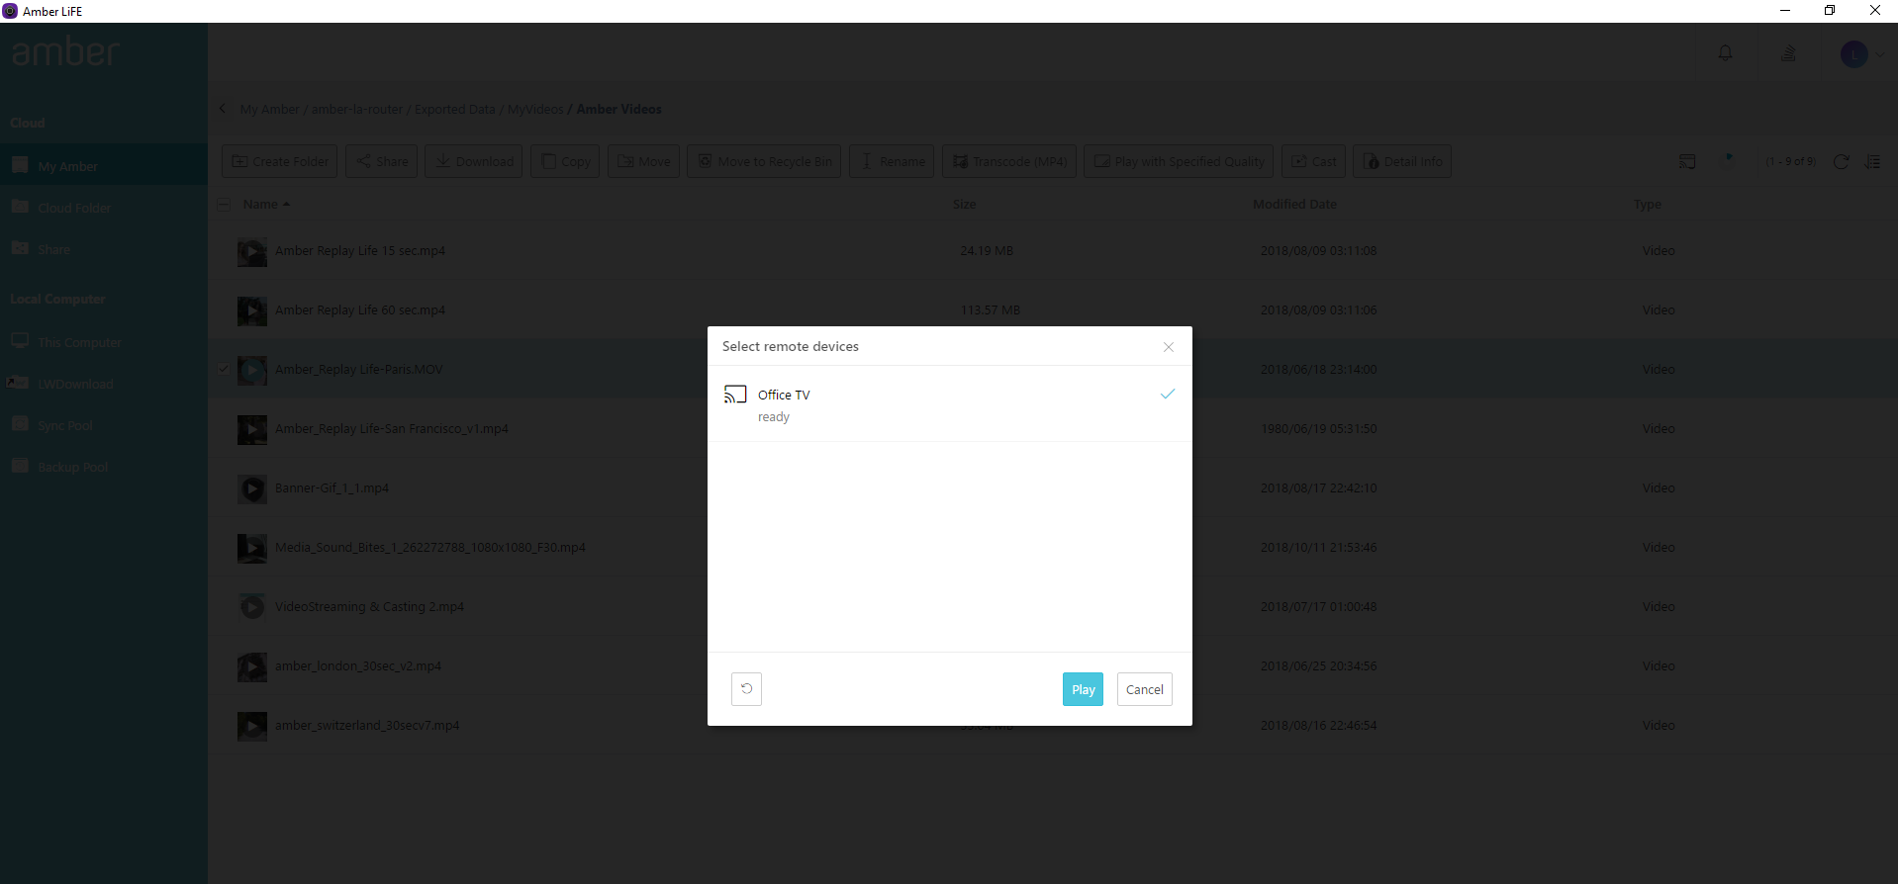The image size is (1898, 884).
Task: Click thumbnail of VideoStreaming & Casting 2.mp4
Action: 252,607
